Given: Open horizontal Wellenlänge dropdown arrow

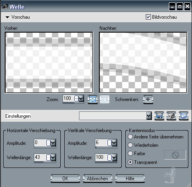Looking at the screenshot, I should (53, 158).
